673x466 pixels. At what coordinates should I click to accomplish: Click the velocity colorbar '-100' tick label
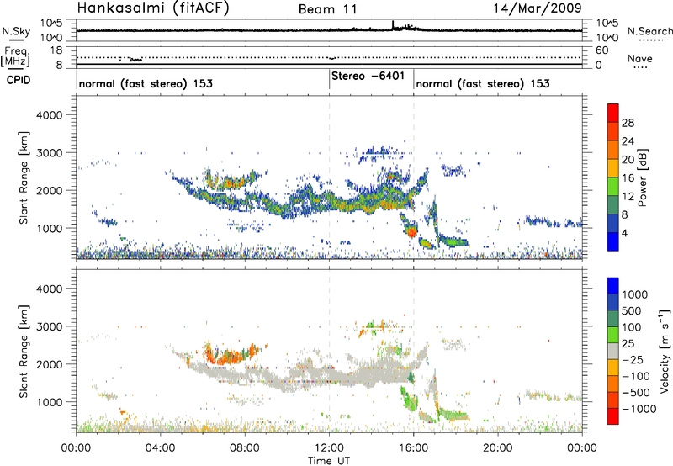pyautogui.click(x=636, y=376)
